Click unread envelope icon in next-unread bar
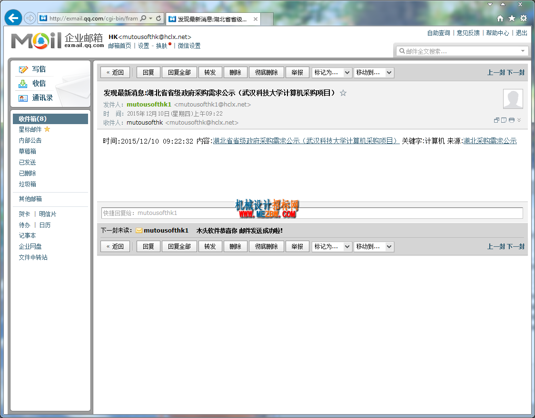Viewport: 535px width, 418px height. [x=139, y=231]
